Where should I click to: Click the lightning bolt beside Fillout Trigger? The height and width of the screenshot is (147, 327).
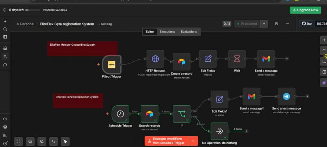click(98, 65)
